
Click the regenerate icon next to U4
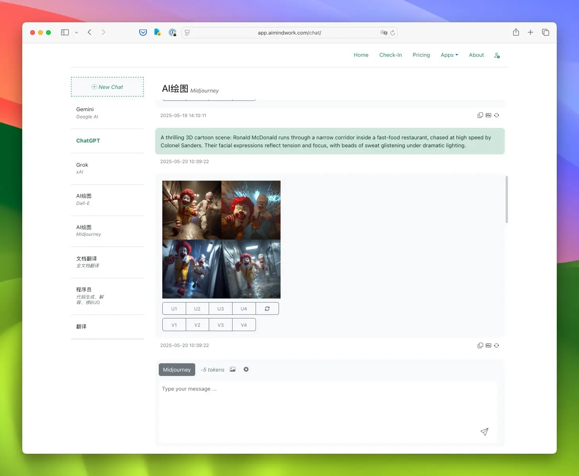(x=267, y=308)
